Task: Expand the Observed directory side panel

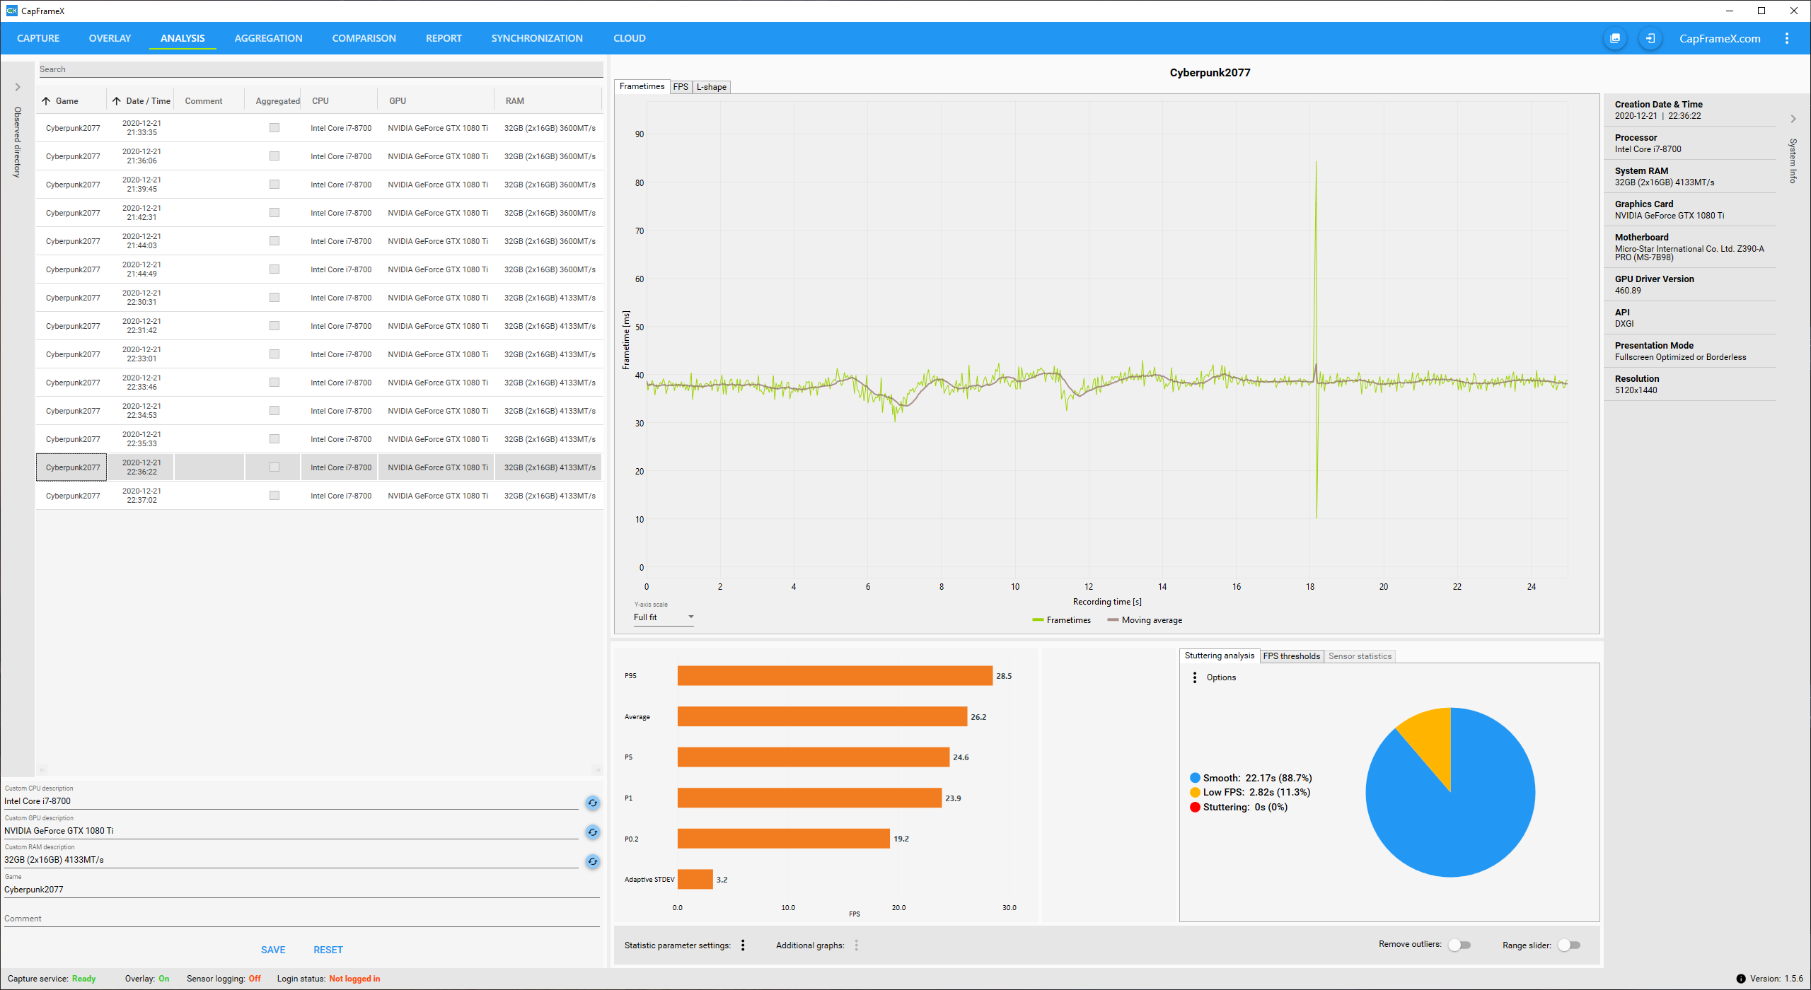Action: [18, 87]
